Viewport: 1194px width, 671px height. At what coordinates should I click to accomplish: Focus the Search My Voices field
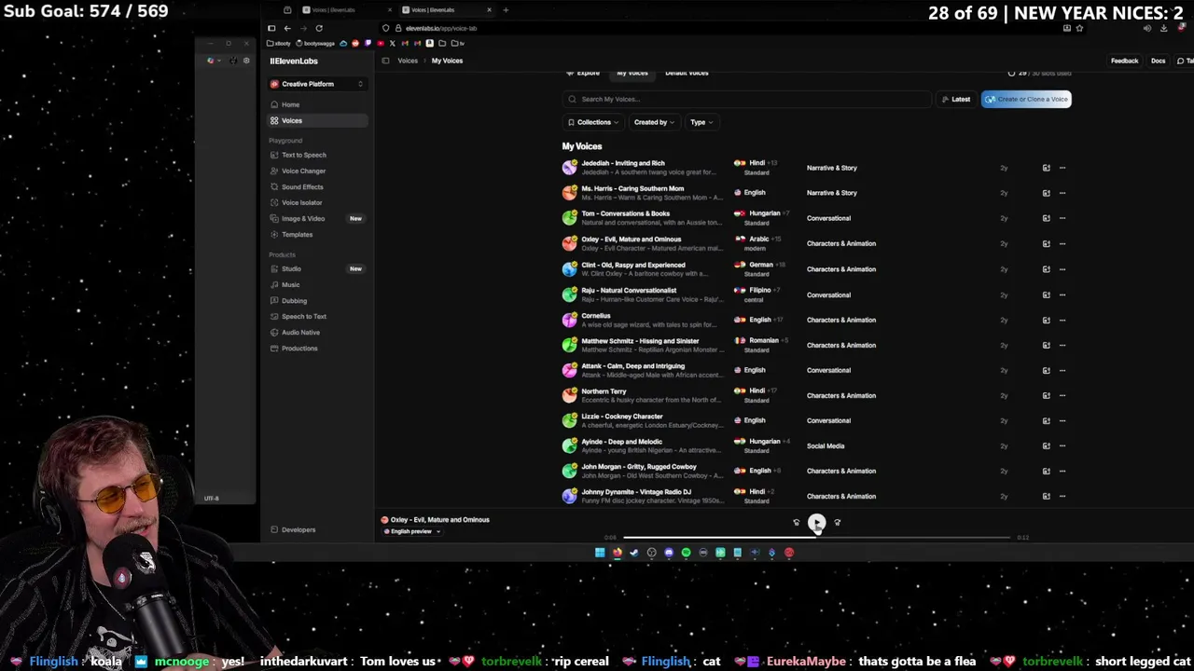point(746,99)
